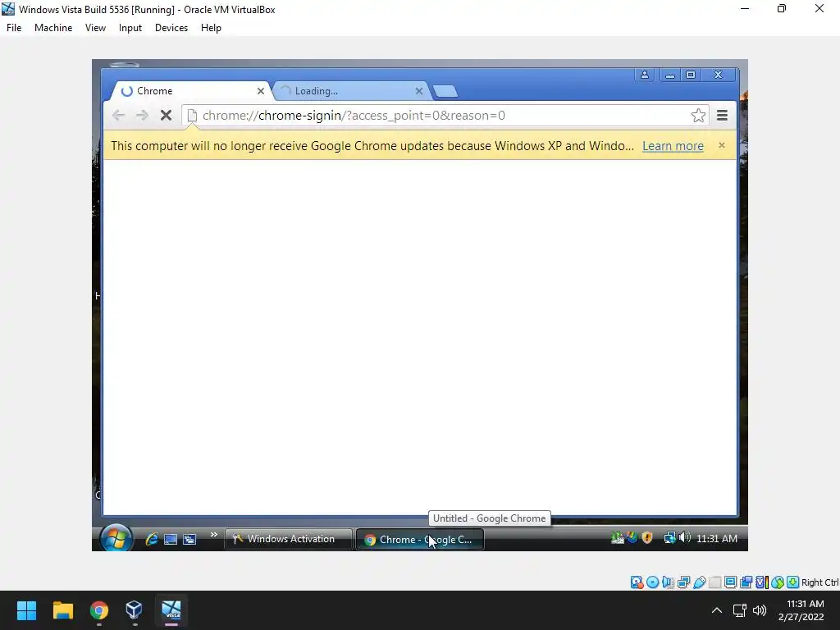Click Chrome back arrow

[118, 115]
